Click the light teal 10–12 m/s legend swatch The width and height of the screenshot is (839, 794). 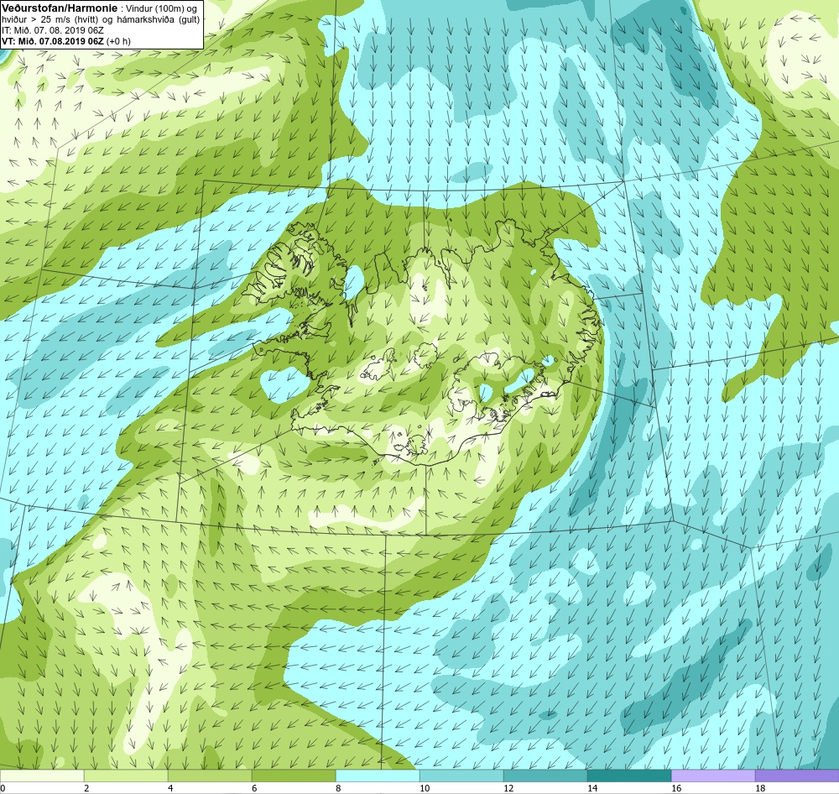tap(461, 776)
